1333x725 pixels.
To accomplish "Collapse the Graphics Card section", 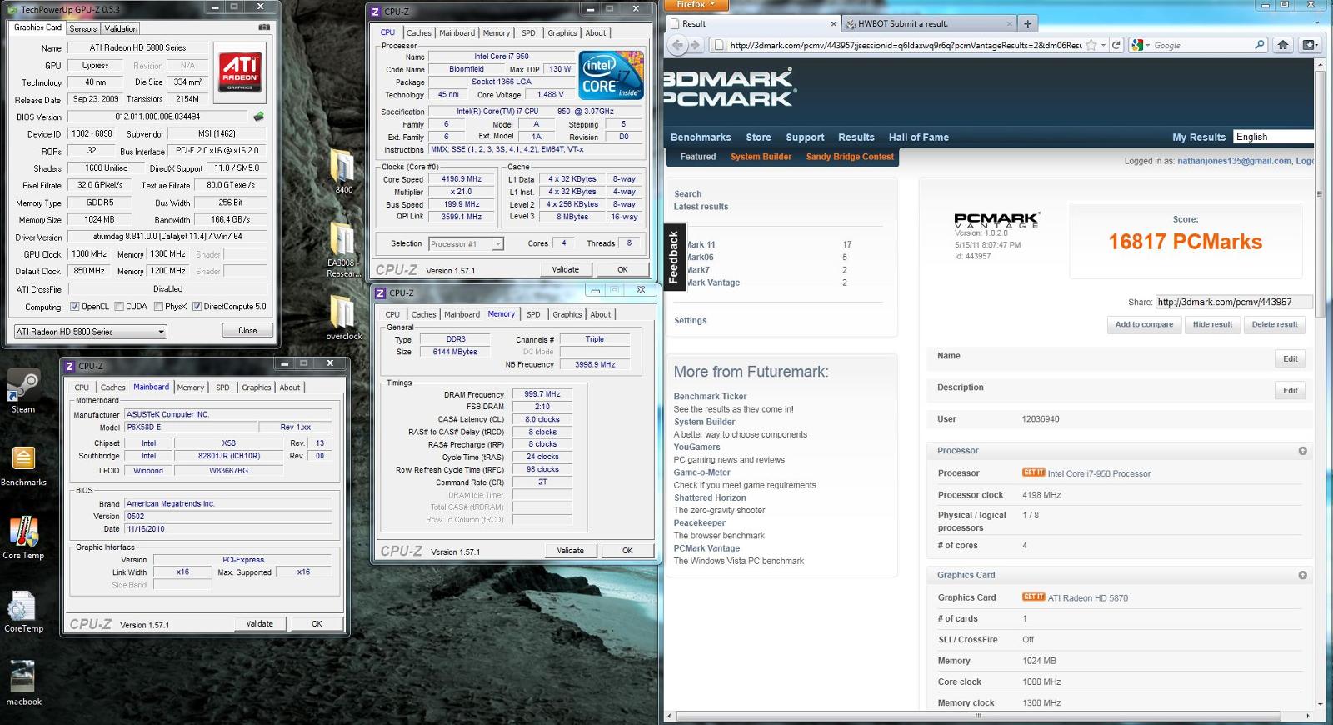I will pos(1302,575).
